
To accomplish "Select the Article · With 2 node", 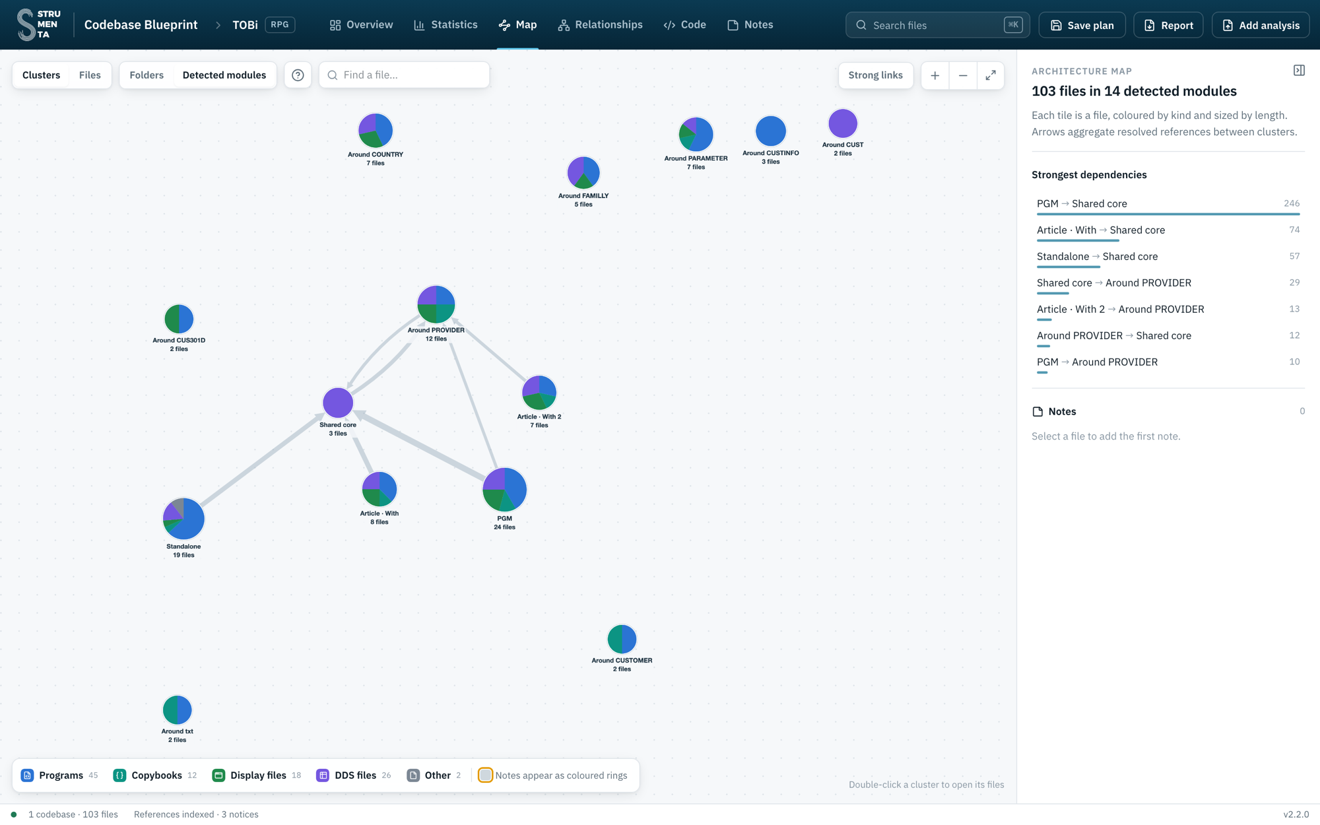I will tap(539, 393).
